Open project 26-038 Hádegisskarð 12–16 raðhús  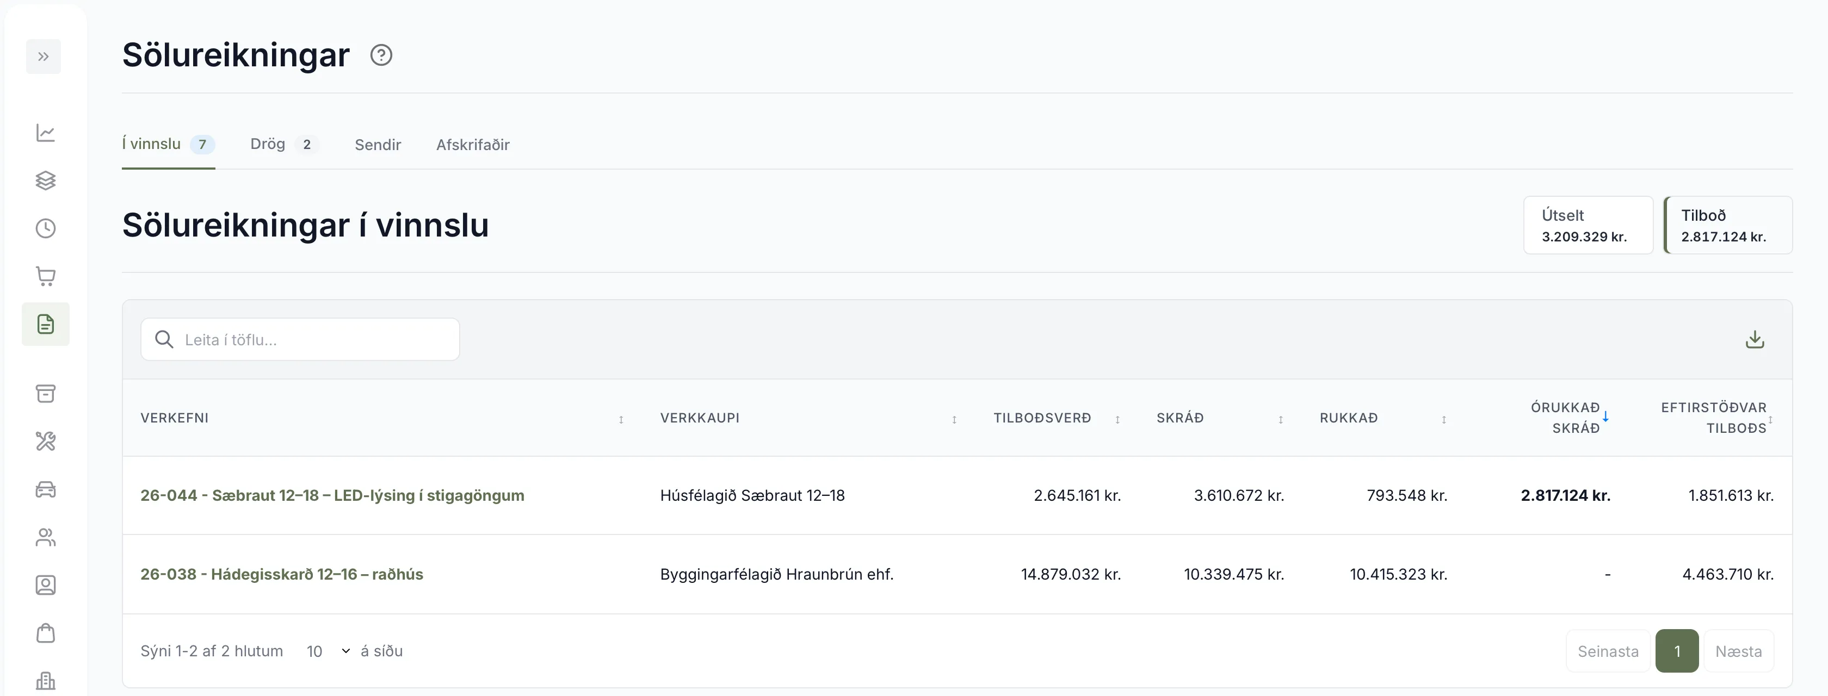tap(282, 574)
